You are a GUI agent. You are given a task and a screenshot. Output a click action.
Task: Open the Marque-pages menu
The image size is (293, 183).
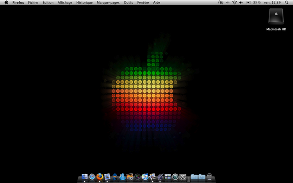pos(108,2)
